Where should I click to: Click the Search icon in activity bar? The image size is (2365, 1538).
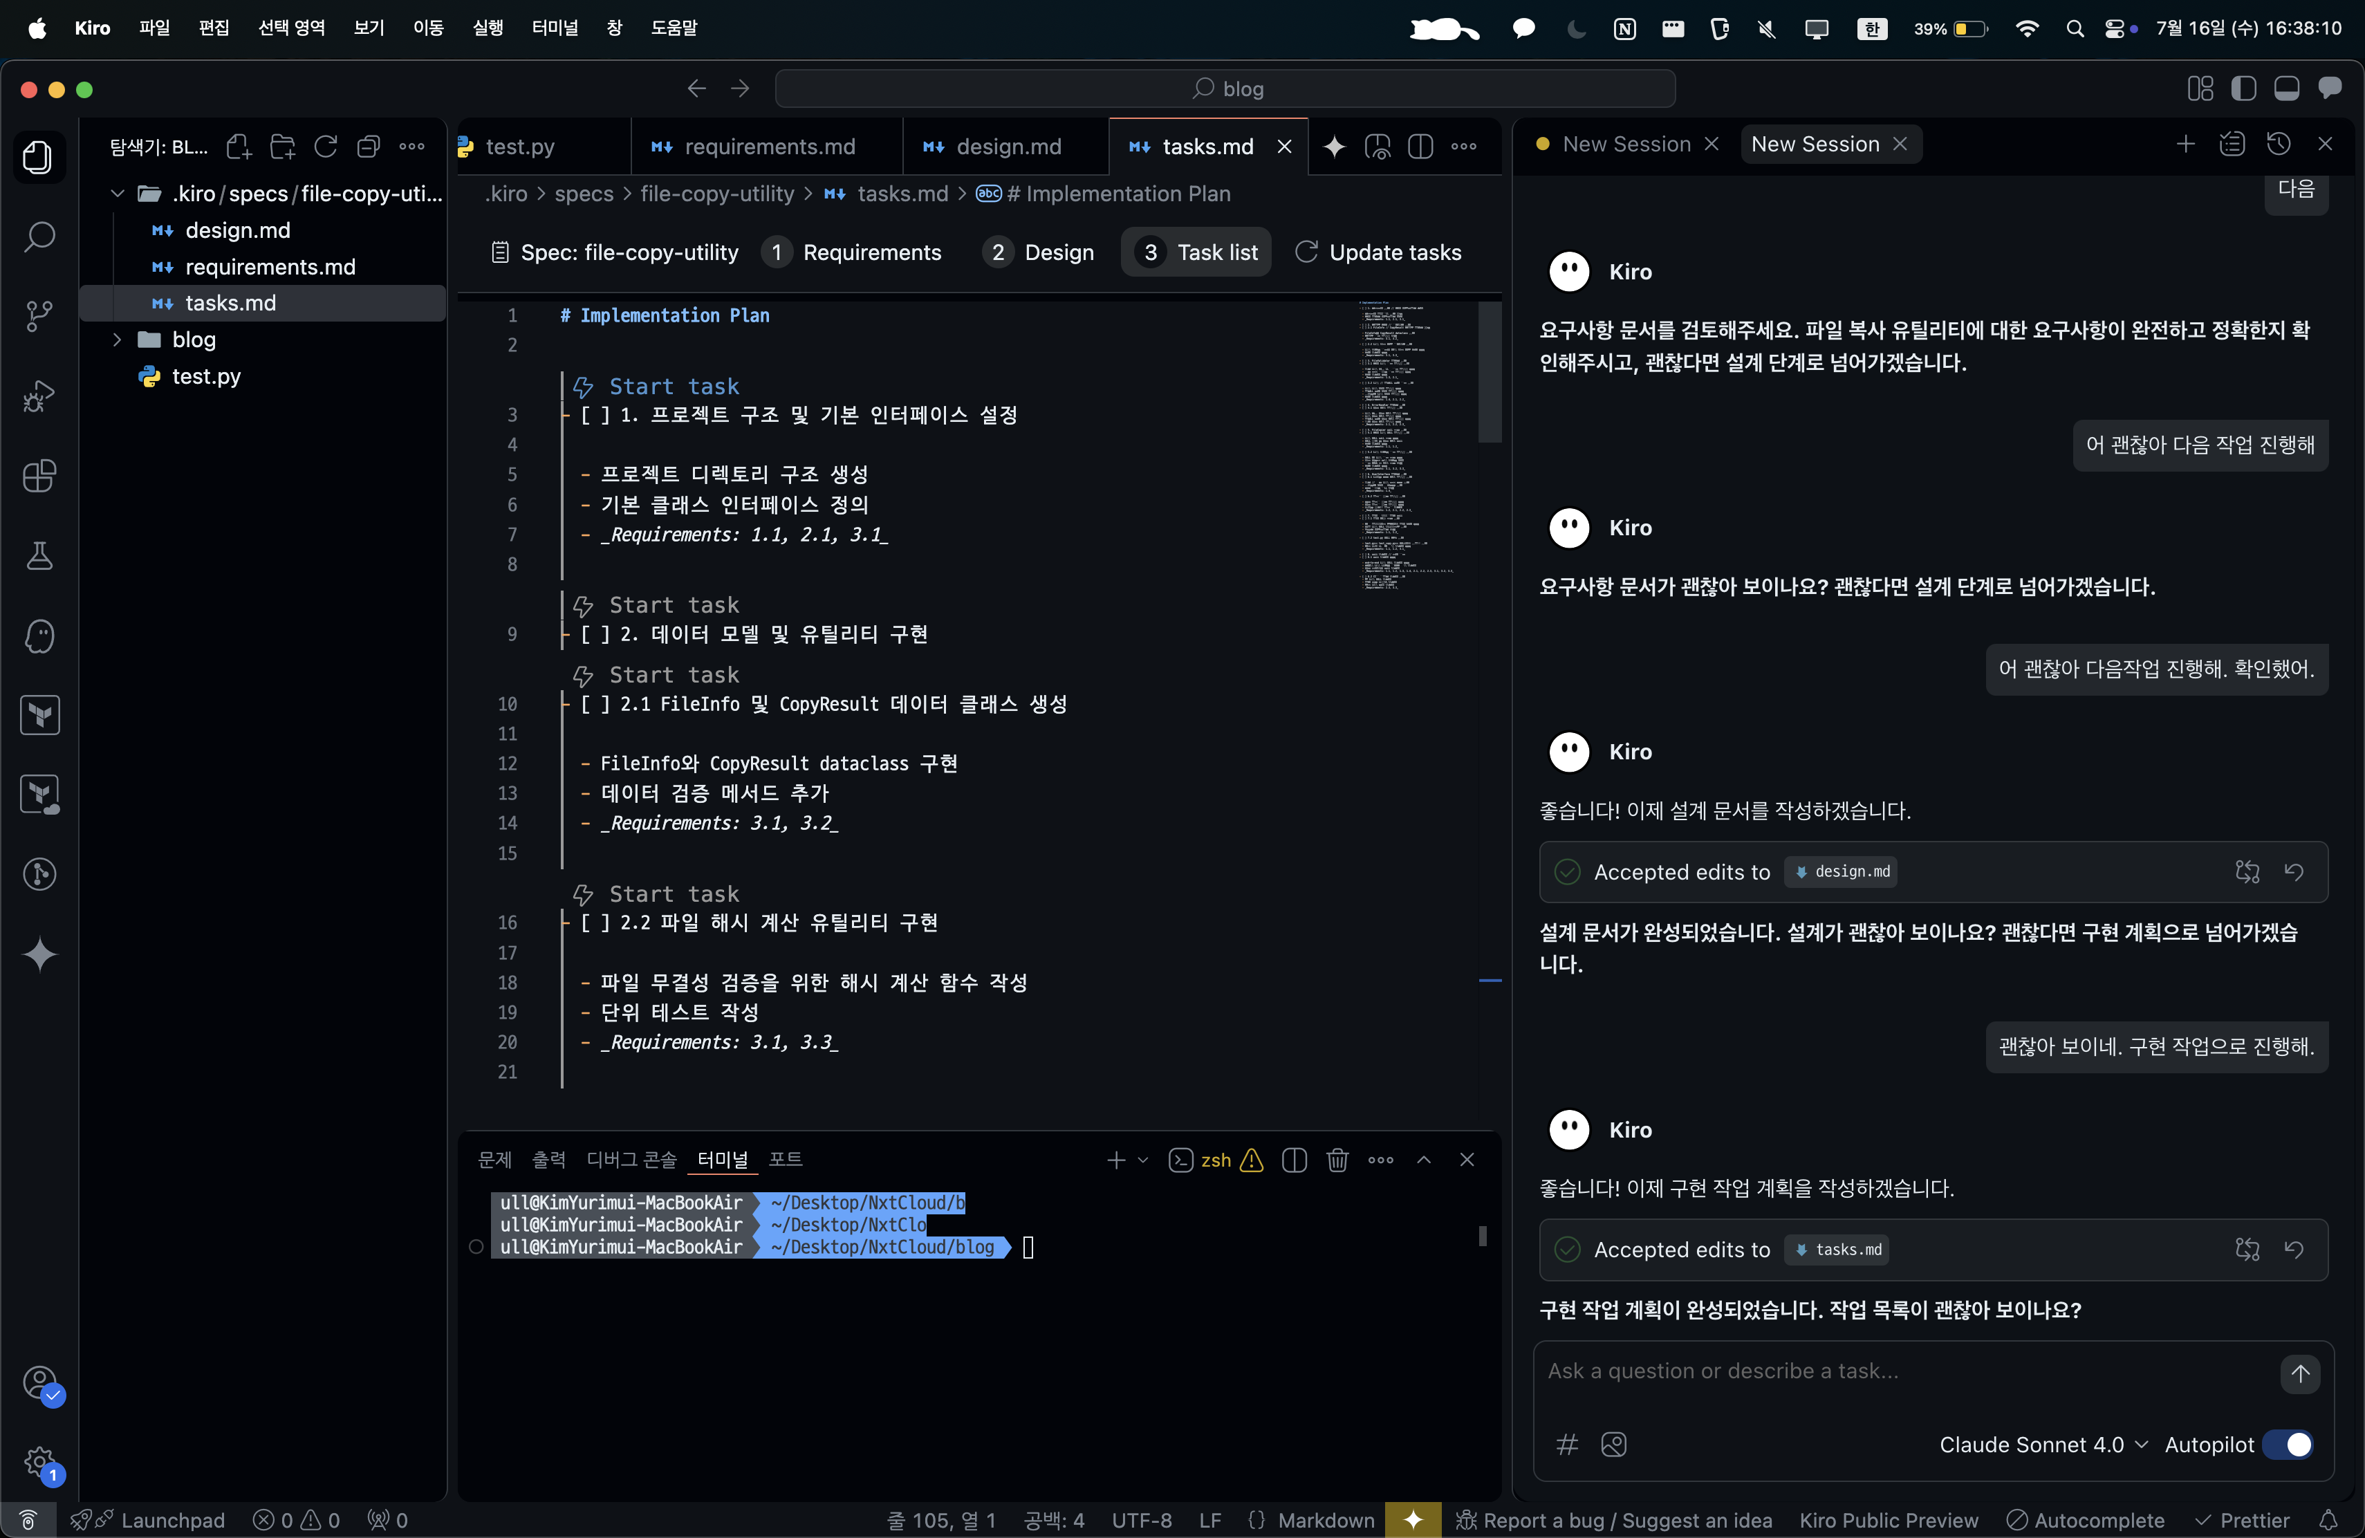(x=39, y=237)
